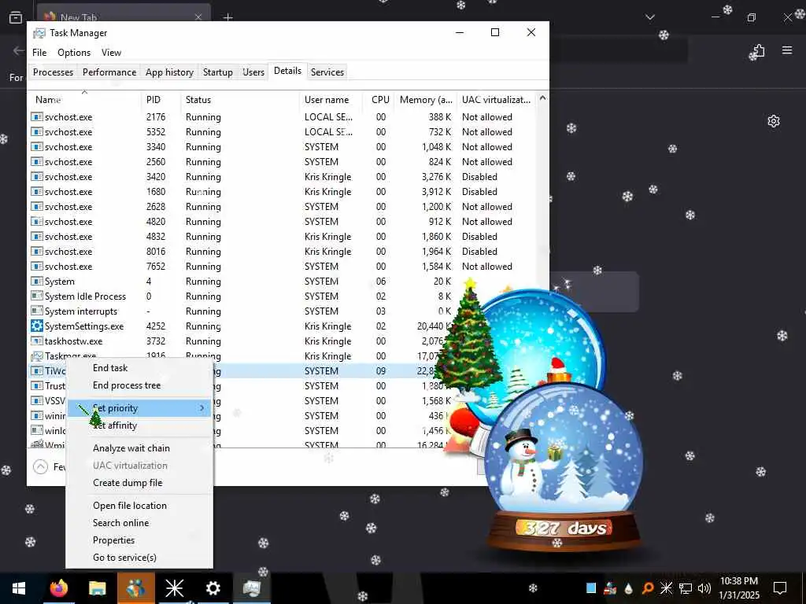Open the notification center icon
This screenshot has height=604, width=806.
pos(780,588)
